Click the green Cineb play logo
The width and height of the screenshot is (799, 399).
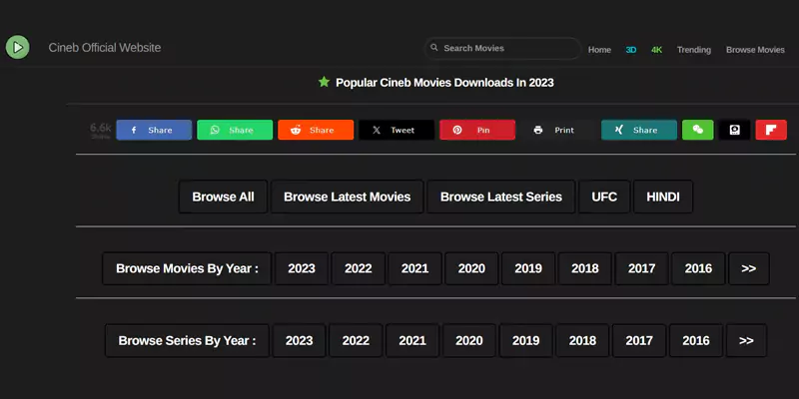[x=17, y=47]
